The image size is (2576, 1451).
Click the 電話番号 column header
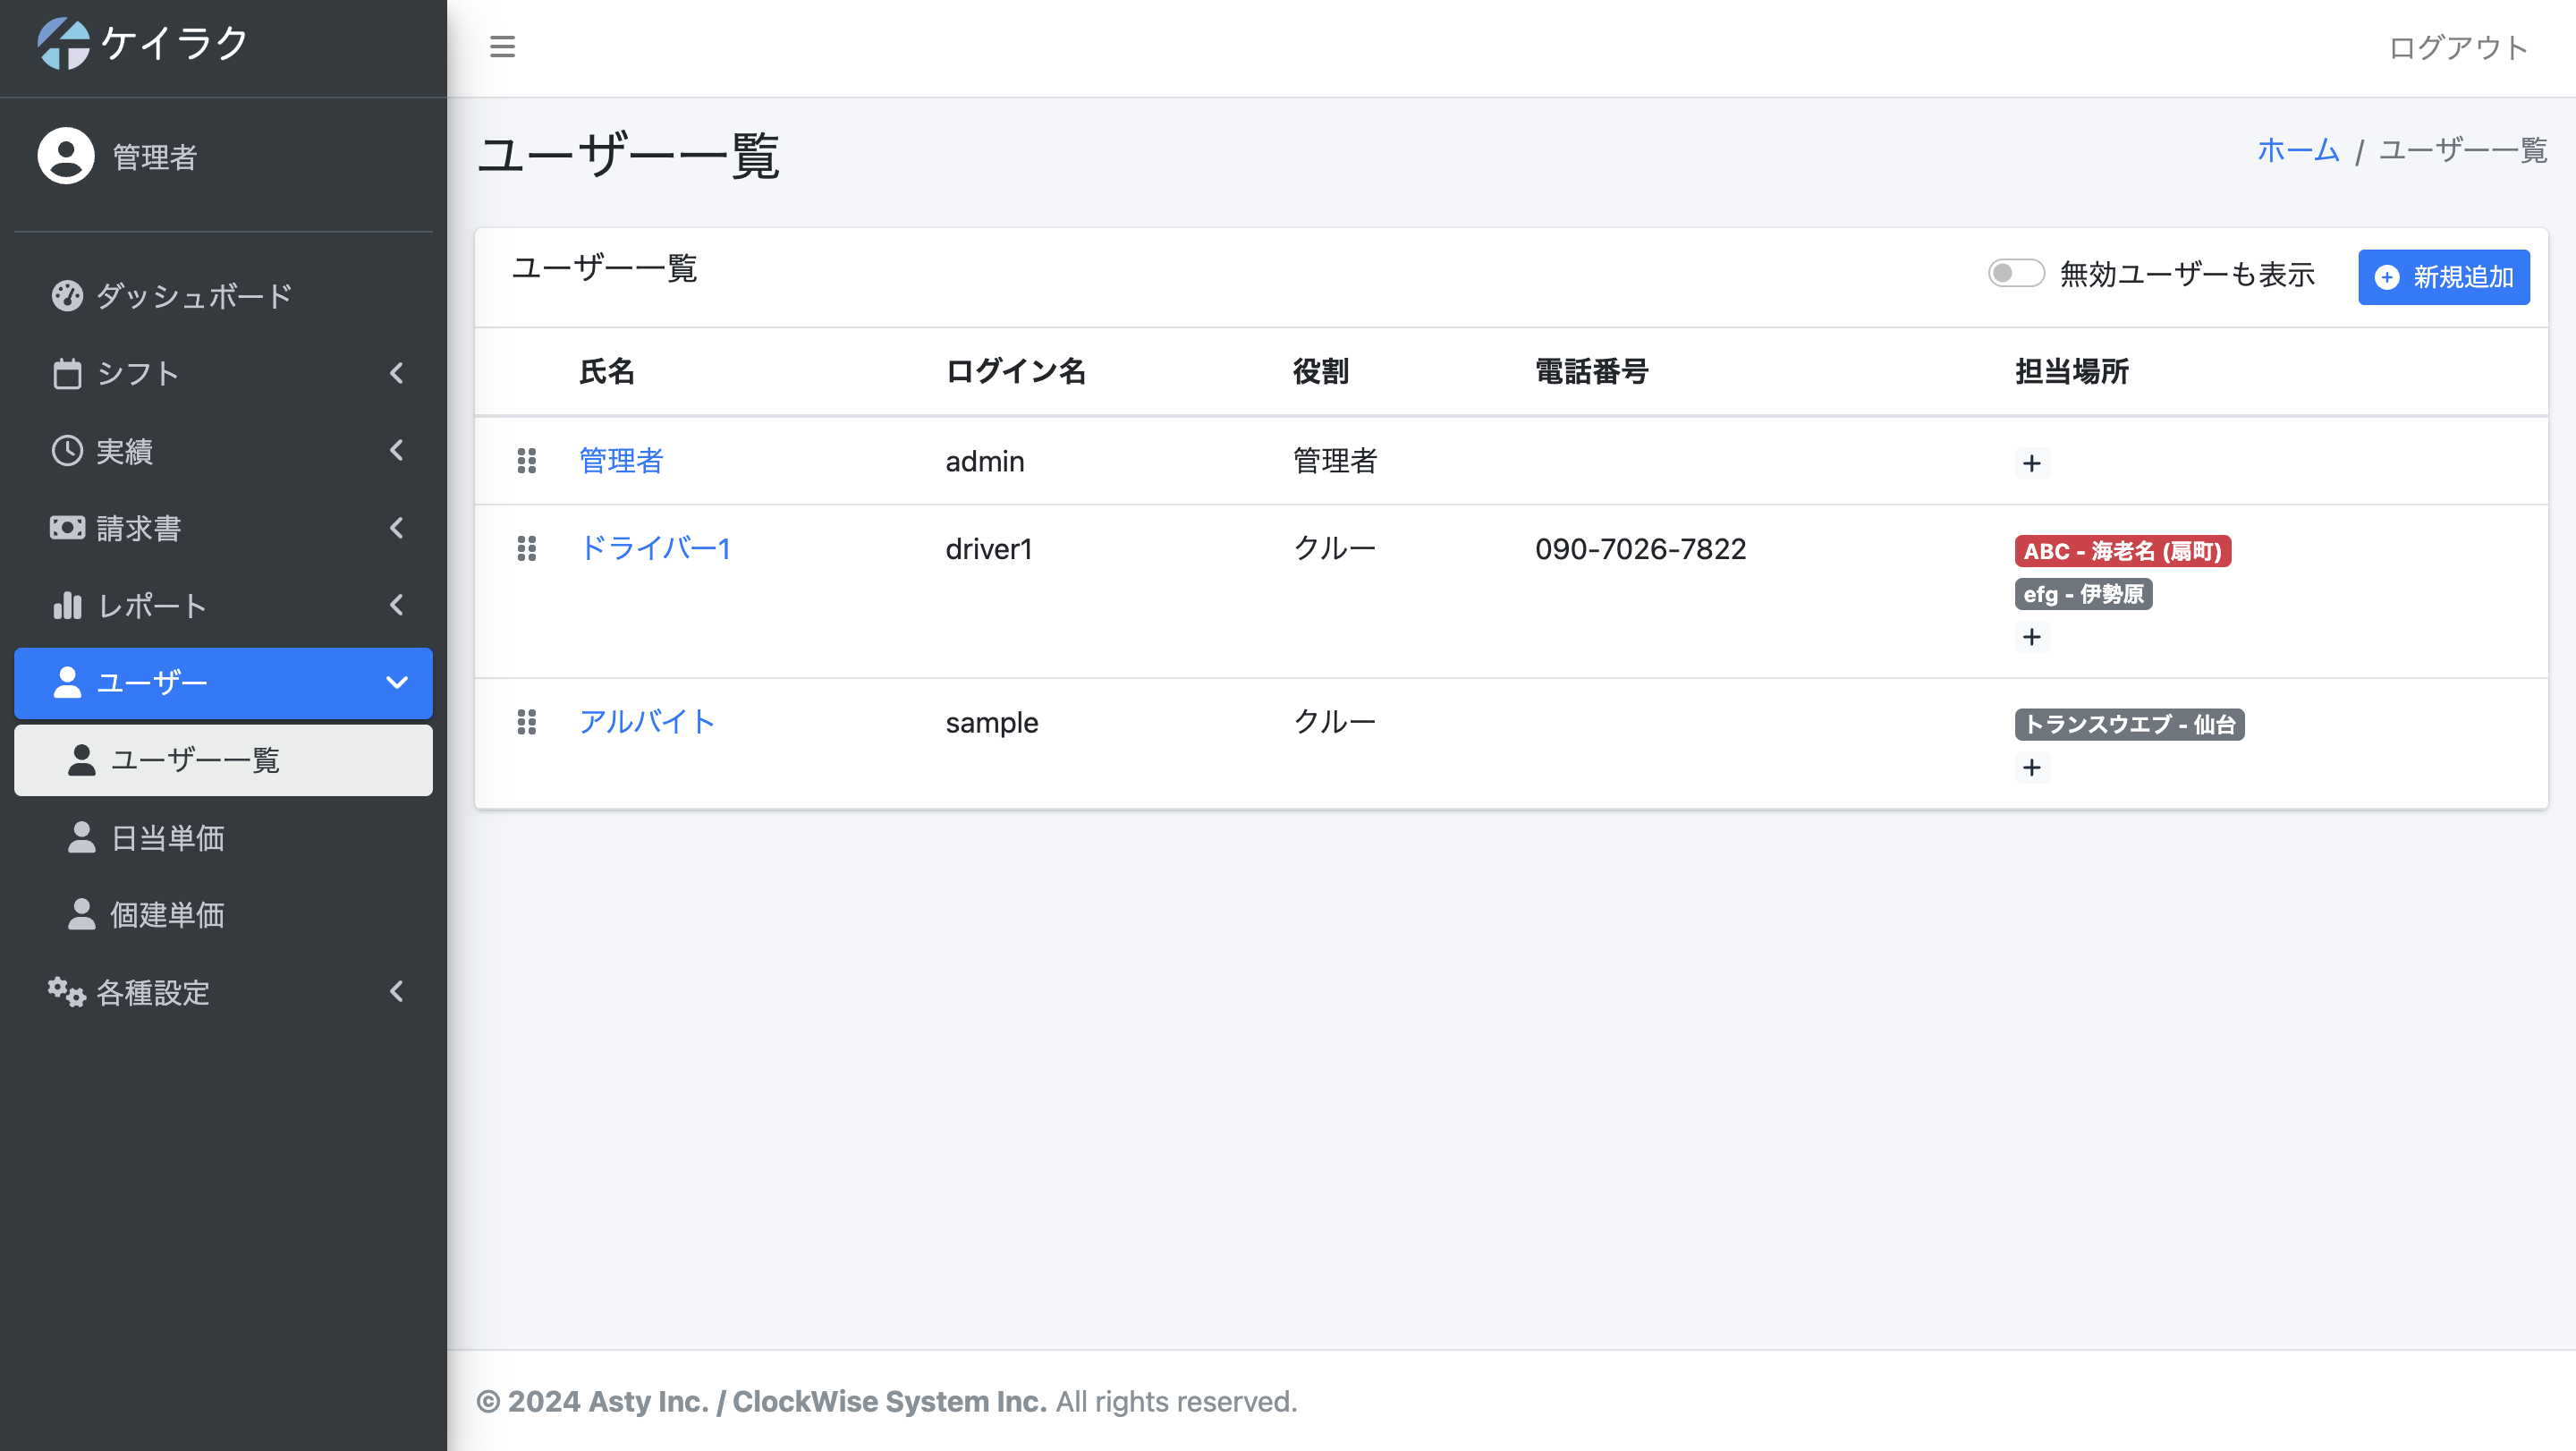tap(1591, 371)
